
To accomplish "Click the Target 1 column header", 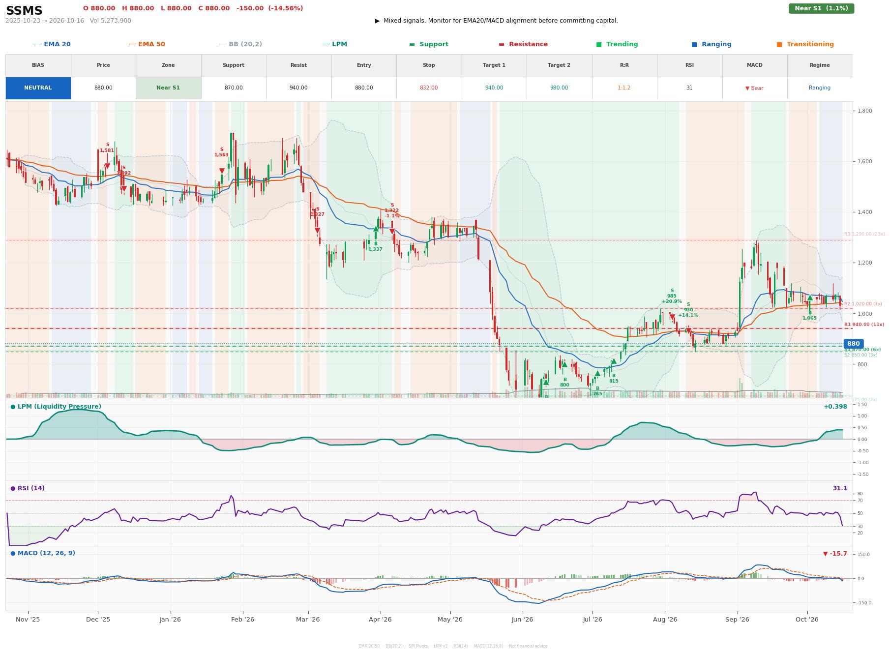I will click(494, 65).
